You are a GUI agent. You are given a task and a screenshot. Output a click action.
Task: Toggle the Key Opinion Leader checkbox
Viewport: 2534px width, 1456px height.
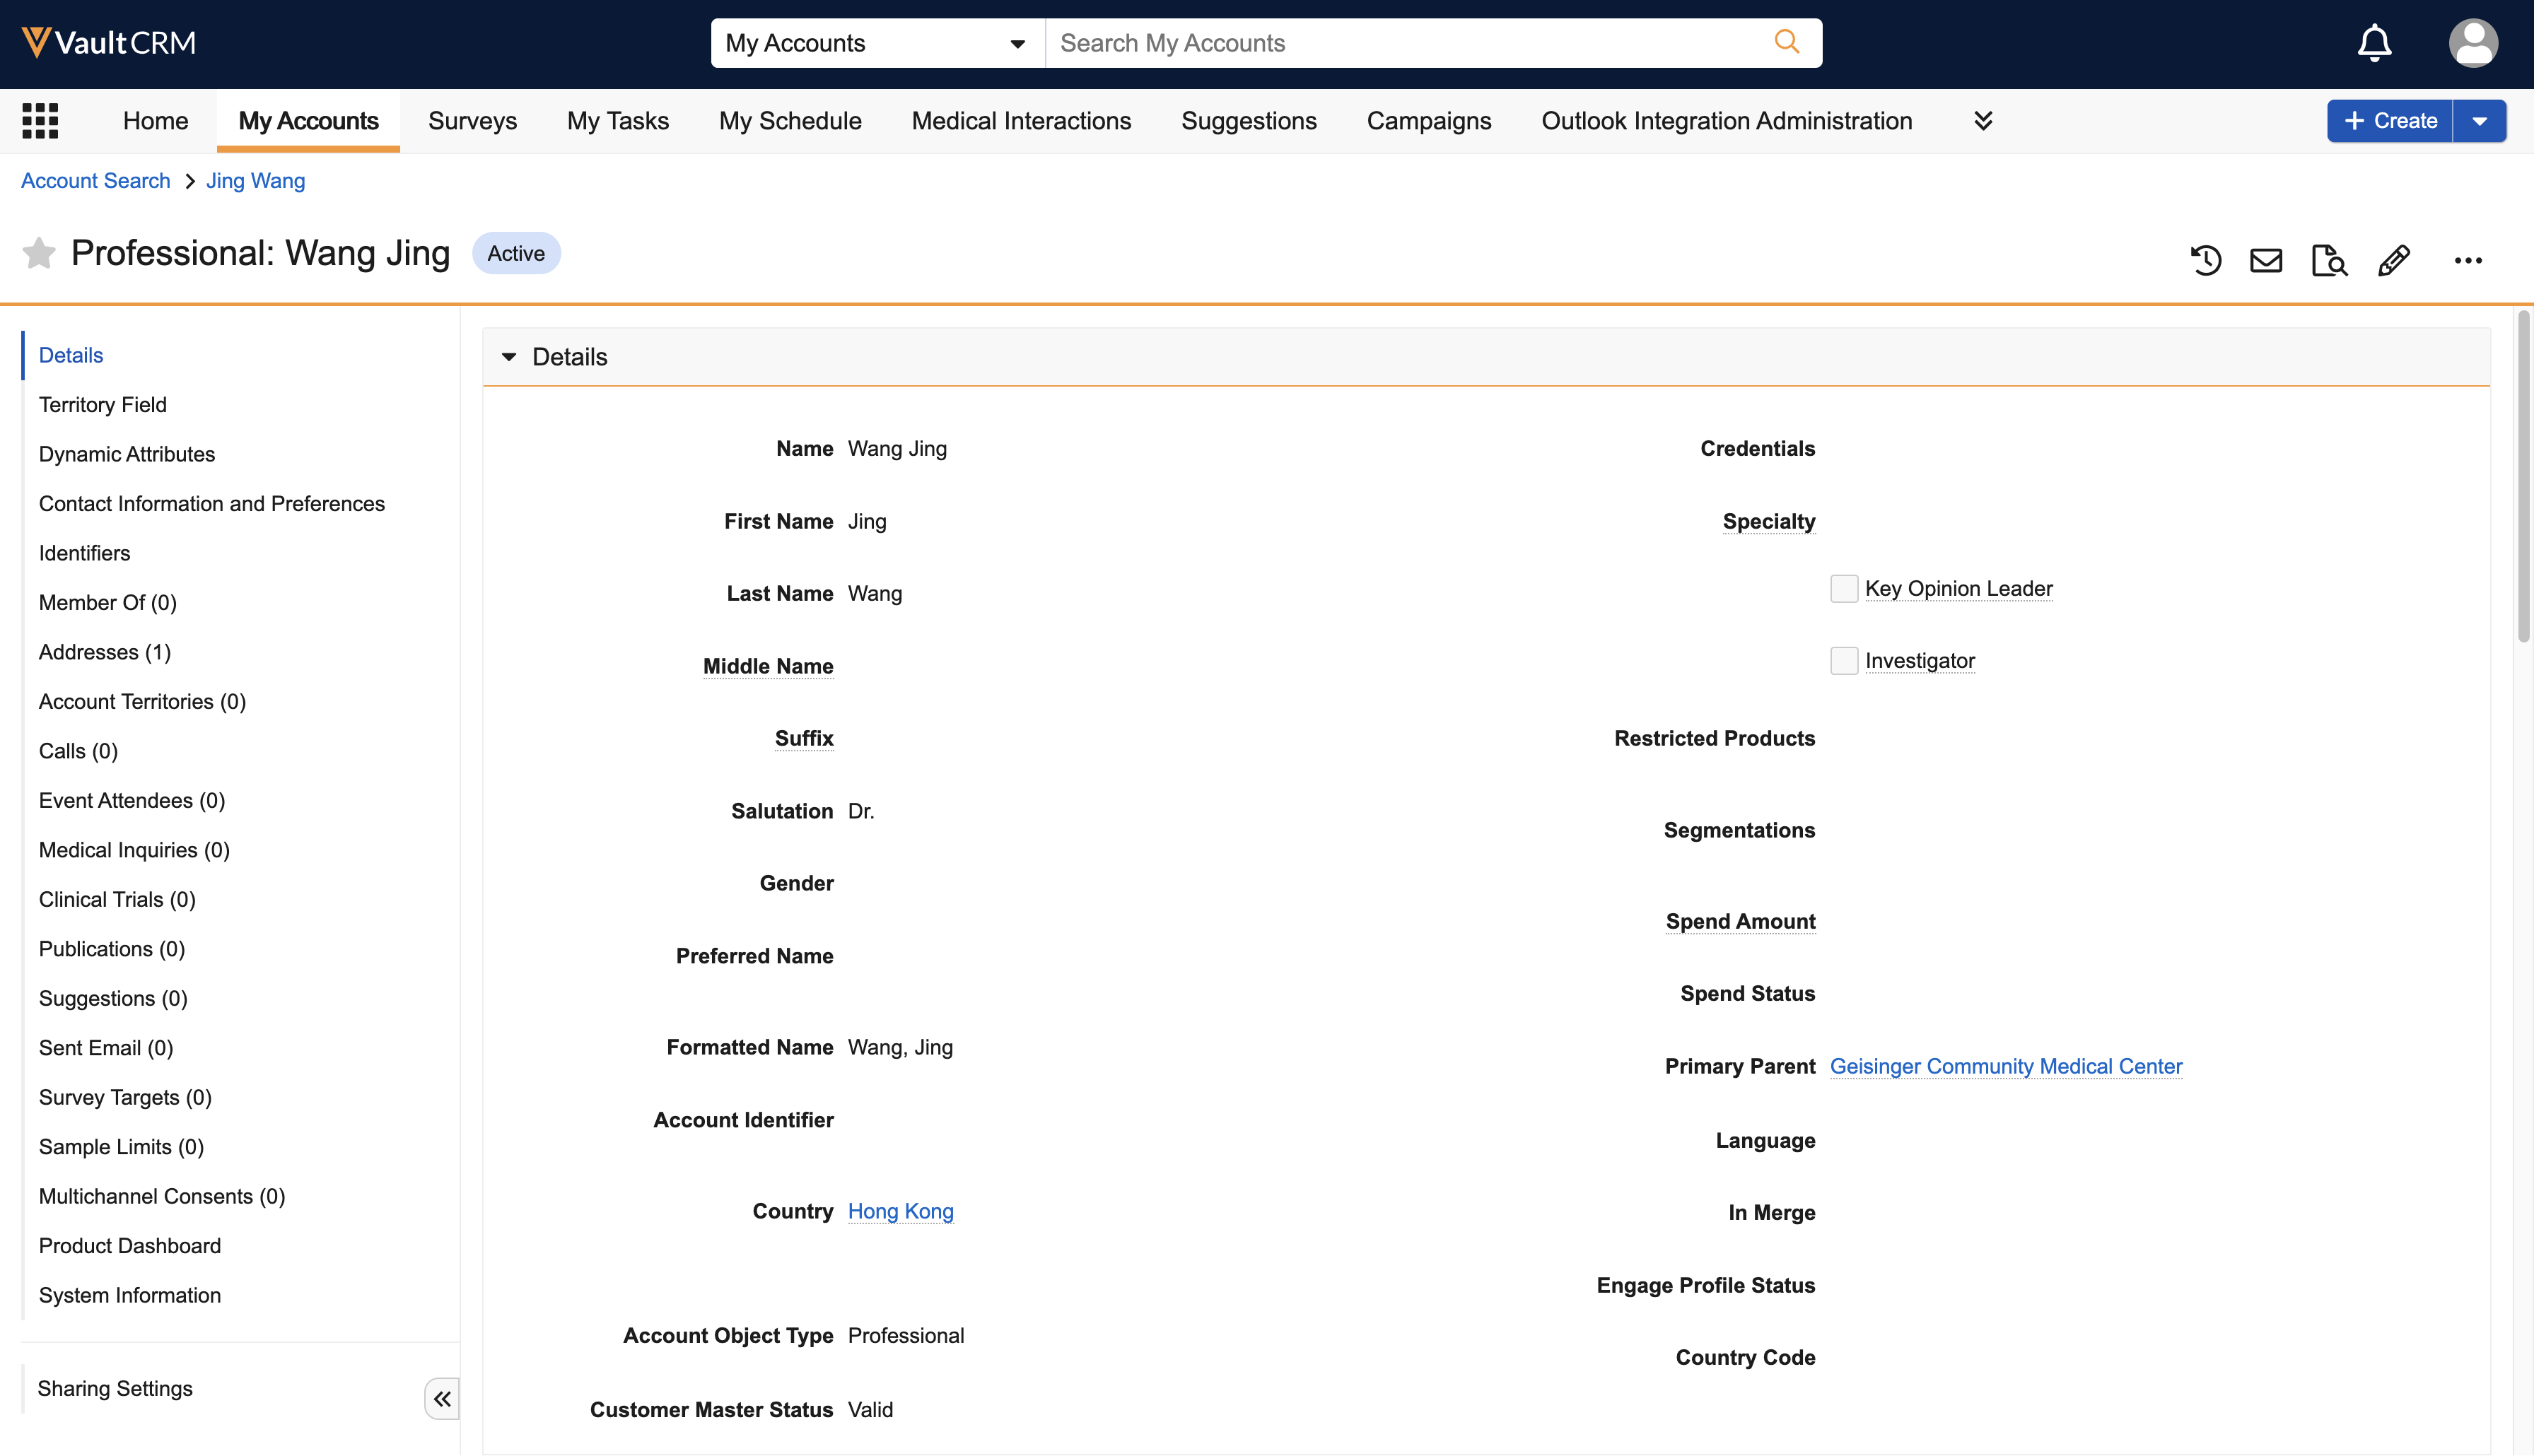pyautogui.click(x=1844, y=589)
